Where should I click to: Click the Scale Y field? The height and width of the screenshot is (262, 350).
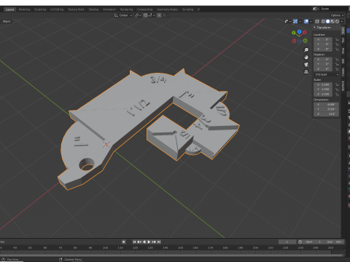[x=323, y=90]
